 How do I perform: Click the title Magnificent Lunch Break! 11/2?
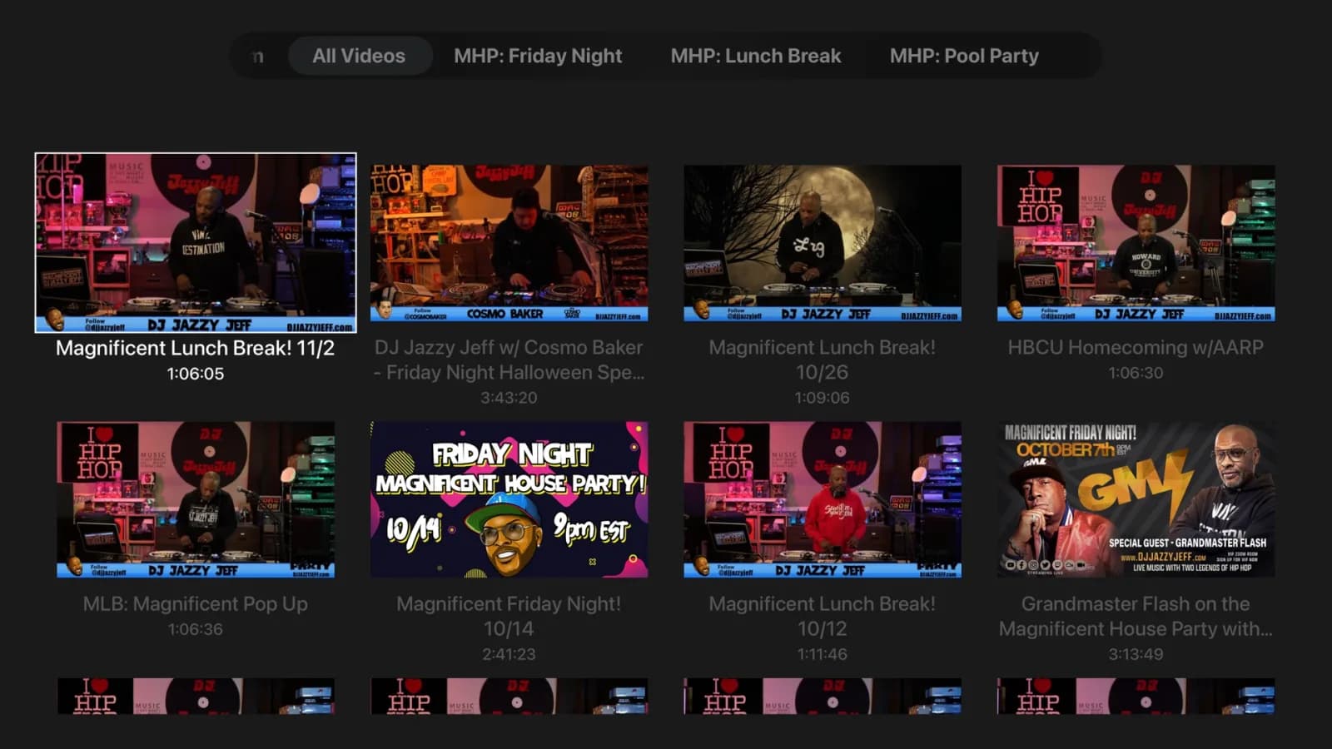(196, 348)
